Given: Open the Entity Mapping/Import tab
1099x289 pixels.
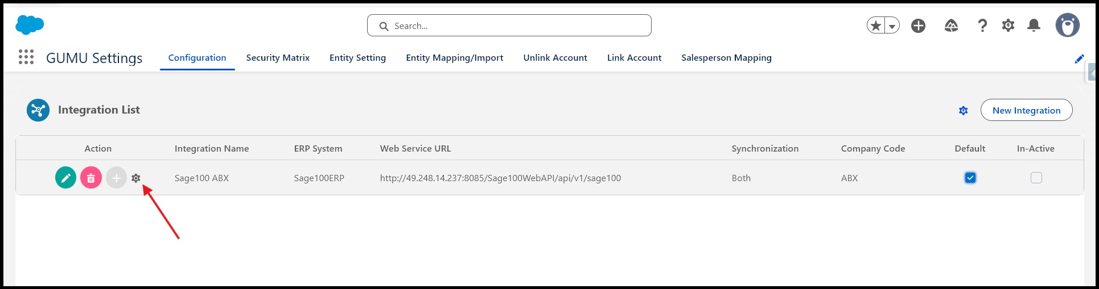Looking at the screenshot, I should 454,58.
